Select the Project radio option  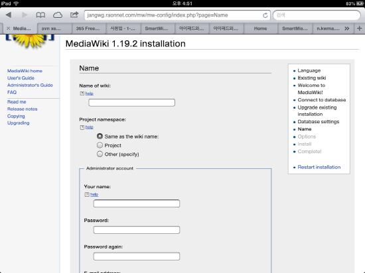[100, 145]
